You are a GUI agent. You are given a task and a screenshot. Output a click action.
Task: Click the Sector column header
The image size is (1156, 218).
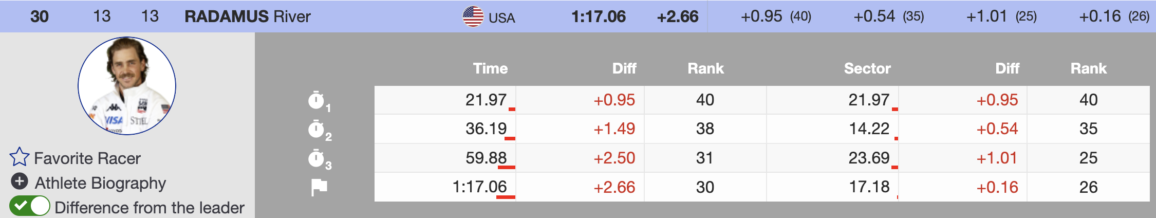click(867, 68)
